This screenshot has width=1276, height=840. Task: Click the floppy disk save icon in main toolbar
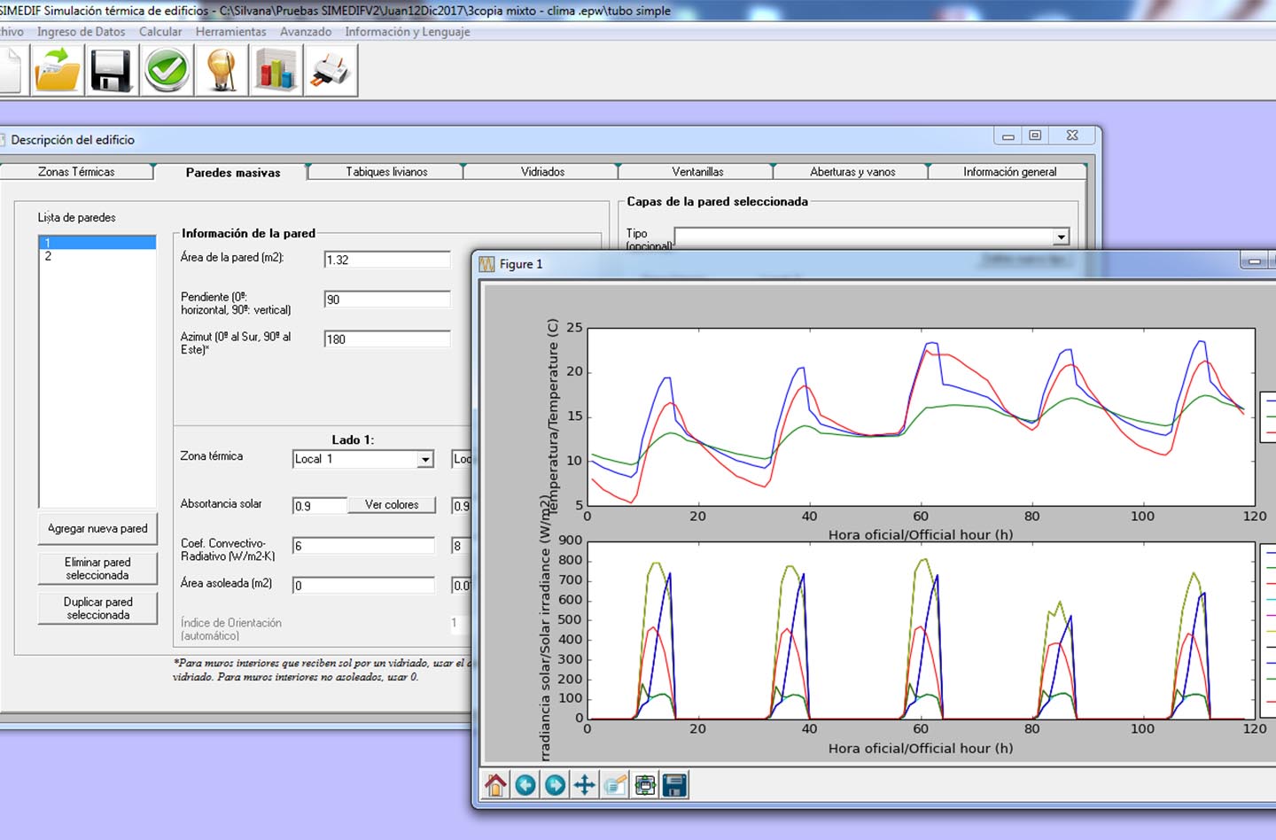pyautogui.click(x=112, y=70)
